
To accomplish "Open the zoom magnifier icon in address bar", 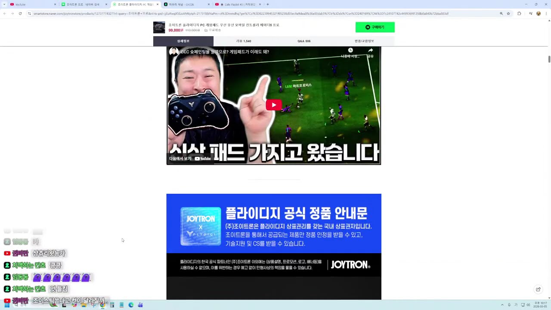I will tap(501, 13).
